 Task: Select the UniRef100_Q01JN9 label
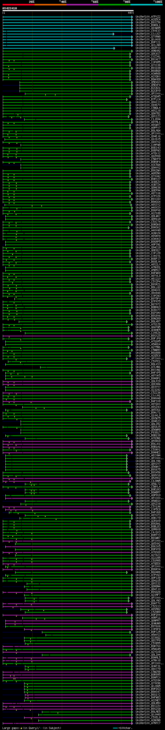(148, 45)
